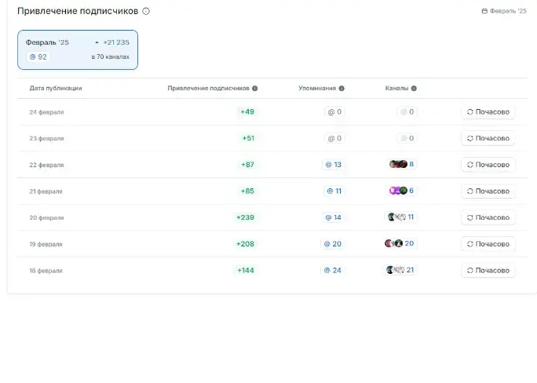
Task: Click the +208 subscribers value
Action: coord(245,244)
